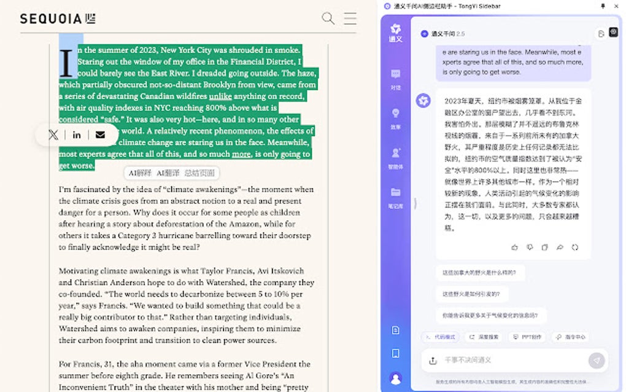The width and height of the screenshot is (626, 392).
Task: Open the 效率 tab with lightbulb icon
Action: click(x=396, y=119)
